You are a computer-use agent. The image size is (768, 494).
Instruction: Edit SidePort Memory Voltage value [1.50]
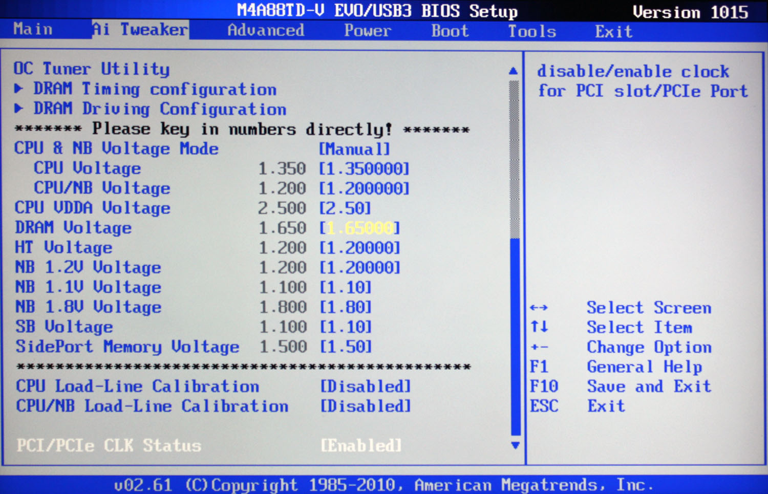pos(346,347)
